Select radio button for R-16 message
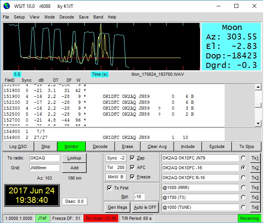 pos(243,177)
